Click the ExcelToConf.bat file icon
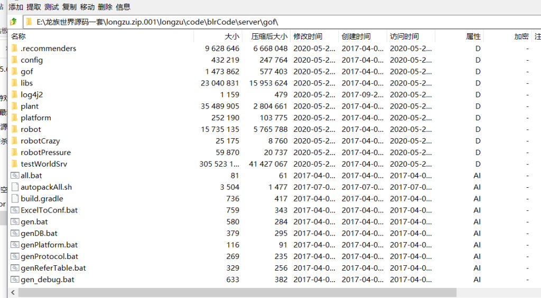541x298 pixels. (x=15, y=210)
